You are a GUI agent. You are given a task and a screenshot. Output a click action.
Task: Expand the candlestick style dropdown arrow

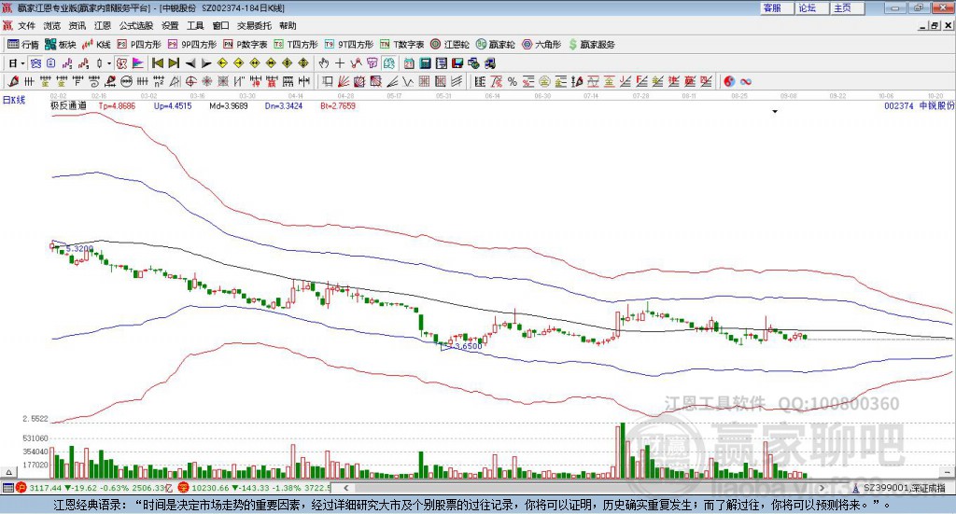tap(108, 63)
